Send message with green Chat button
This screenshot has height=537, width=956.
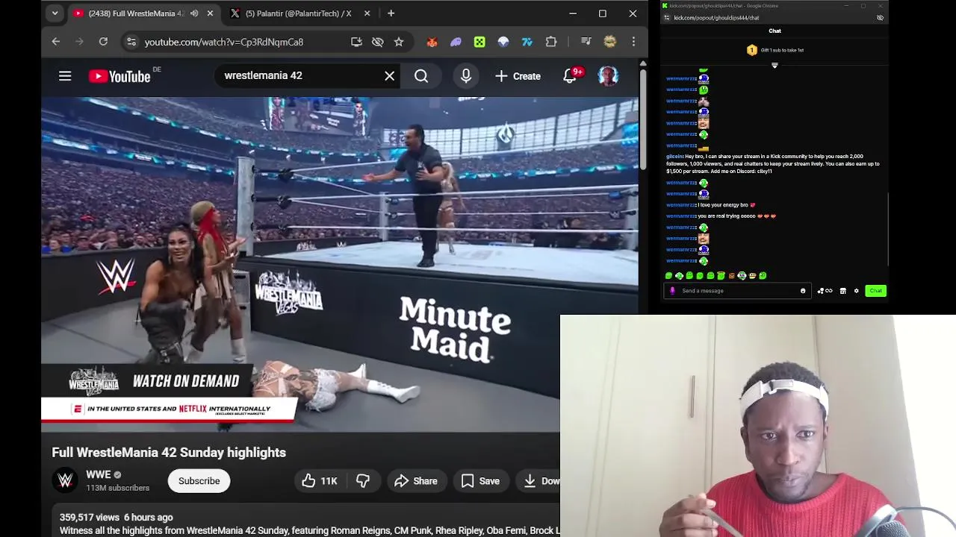[876, 291]
